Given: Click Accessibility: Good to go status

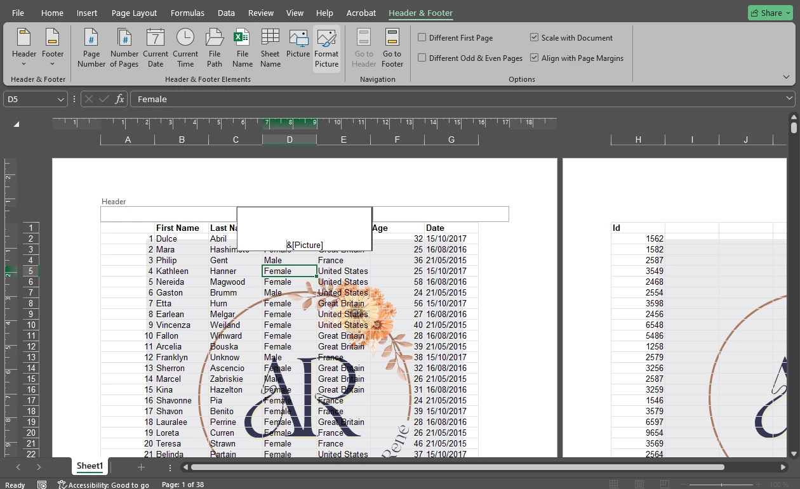Looking at the screenshot, I should 103,485.
